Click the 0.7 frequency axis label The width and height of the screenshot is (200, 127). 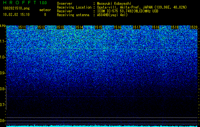click(x=3, y=105)
